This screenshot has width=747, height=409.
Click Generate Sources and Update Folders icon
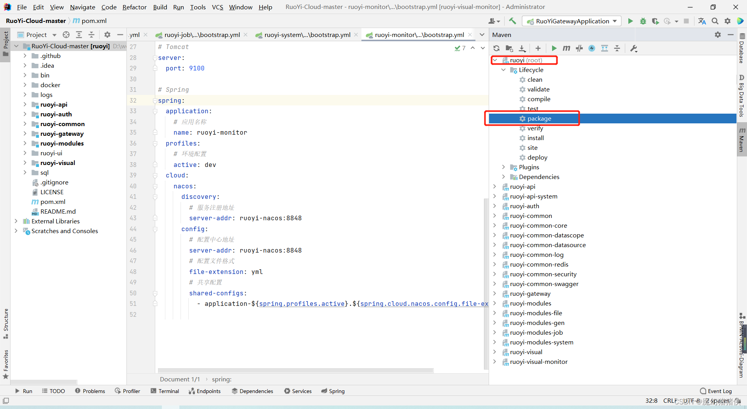tap(509, 48)
